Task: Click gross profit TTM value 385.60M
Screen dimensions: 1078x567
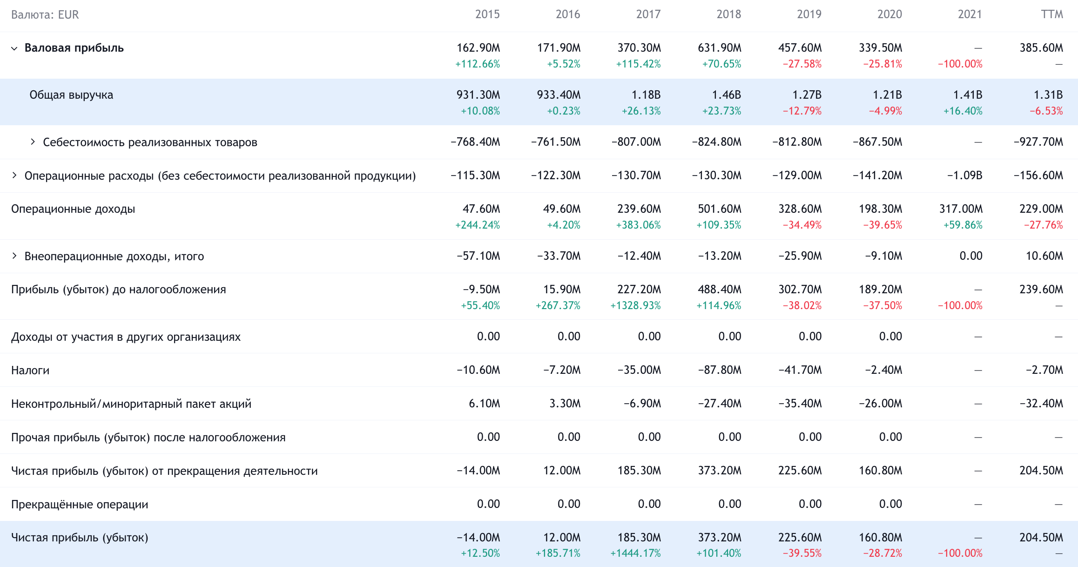Action: 1042,48
